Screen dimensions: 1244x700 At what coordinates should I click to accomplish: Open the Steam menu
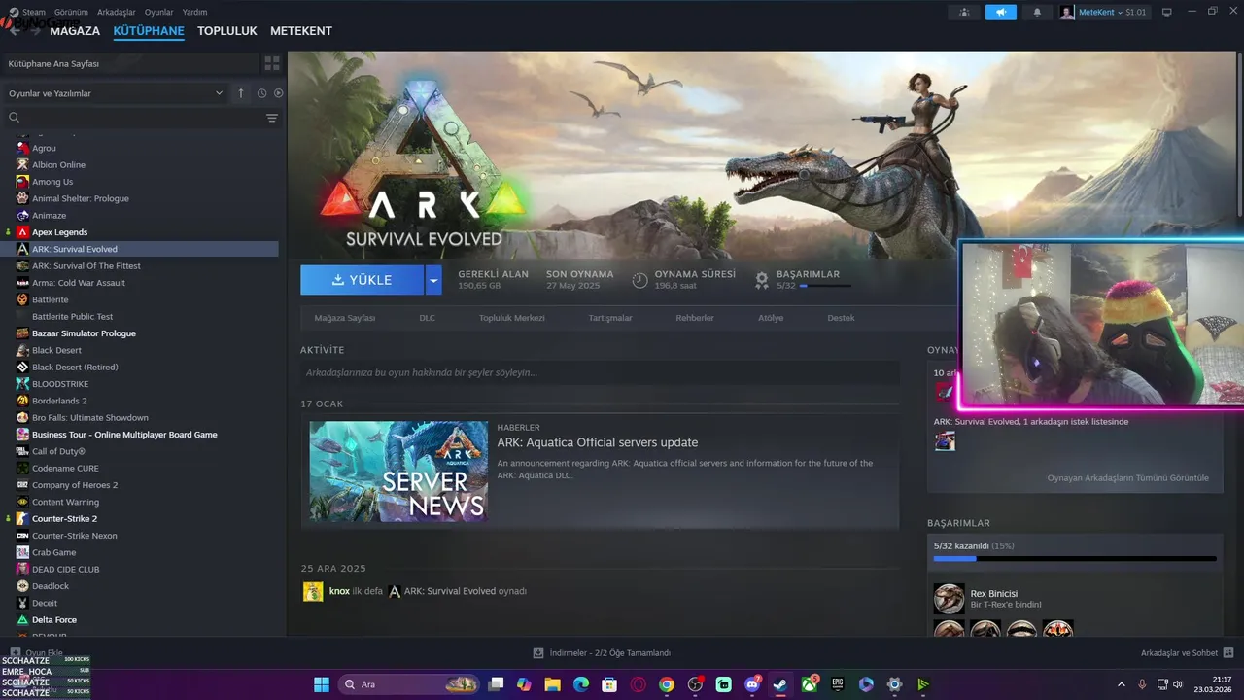click(34, 12)
